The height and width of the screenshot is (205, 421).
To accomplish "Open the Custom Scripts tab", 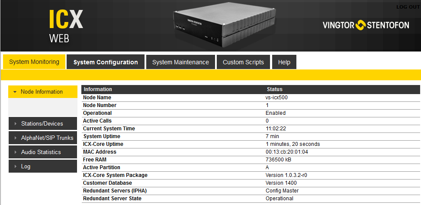I will pyautogui.click(x=243, y=62).
